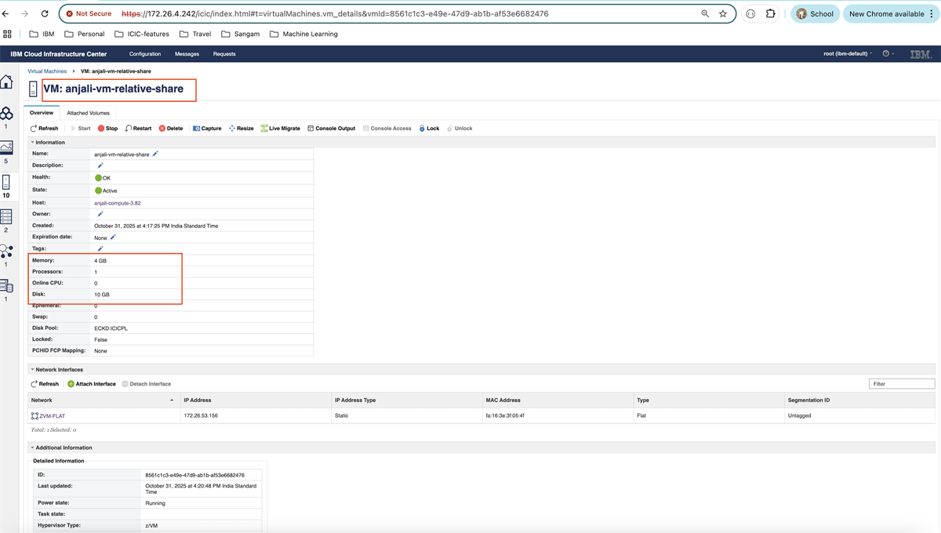Lock the virtual machine
This screenshot has width=941, height=533.
pyautogui.click(x=429, y=129)
